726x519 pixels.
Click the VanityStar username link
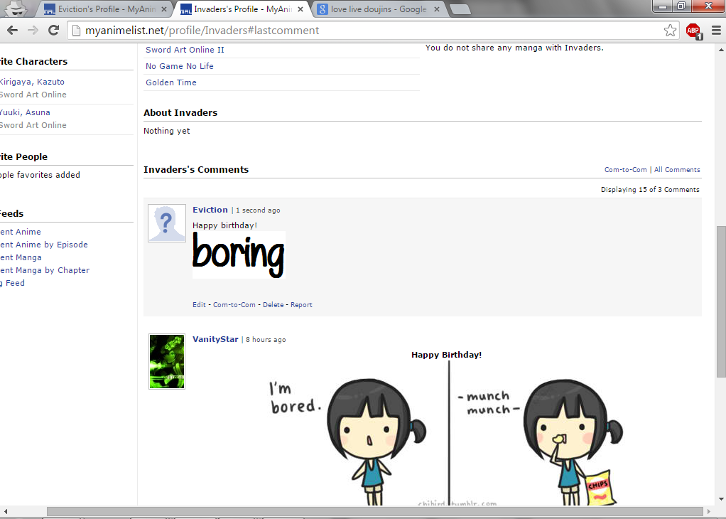[215, 340]
